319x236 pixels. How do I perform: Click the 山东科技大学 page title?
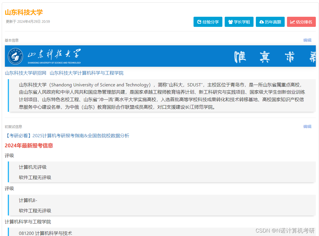coord(24,12)
